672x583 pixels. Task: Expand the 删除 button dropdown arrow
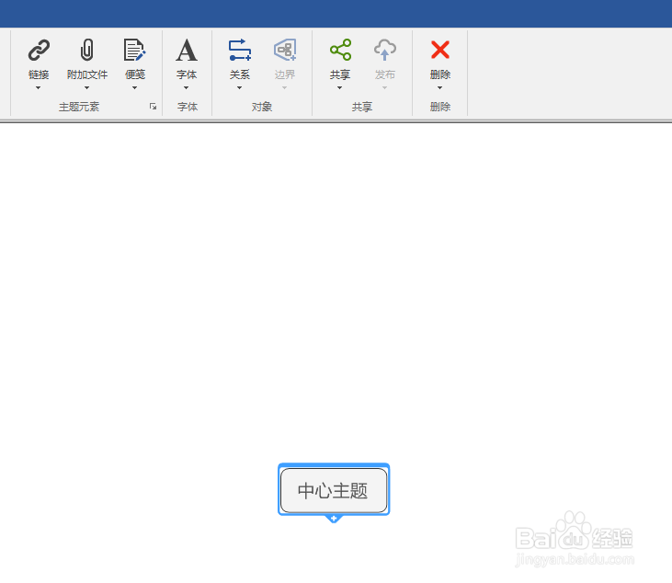point(439,88)
